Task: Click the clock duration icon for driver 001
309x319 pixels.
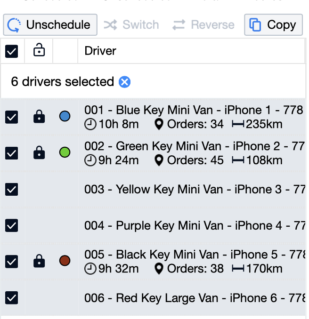Action: [90, 124]
